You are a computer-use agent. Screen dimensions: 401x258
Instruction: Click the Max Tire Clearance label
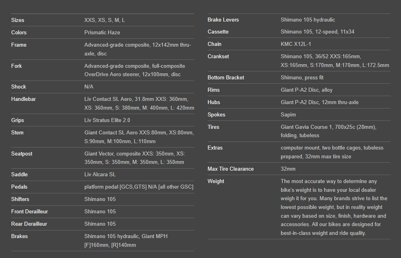[x=230, y=169]
